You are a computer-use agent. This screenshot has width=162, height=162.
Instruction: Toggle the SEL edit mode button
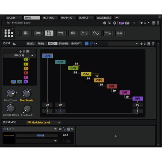coord(127,23)
